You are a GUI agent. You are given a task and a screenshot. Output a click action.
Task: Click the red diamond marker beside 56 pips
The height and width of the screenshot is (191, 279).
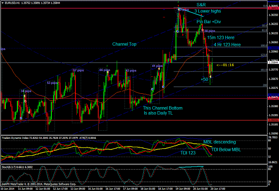pos(203,30)
